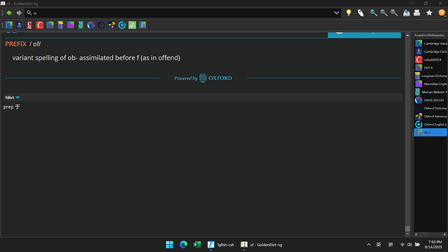Select Merriam Webster in sidebar list
Viewport: 448px width, 252px height.
coord(430,92)
